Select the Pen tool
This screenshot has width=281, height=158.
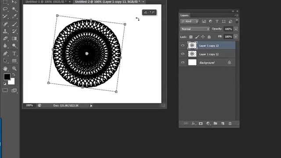tap(5, 54)
